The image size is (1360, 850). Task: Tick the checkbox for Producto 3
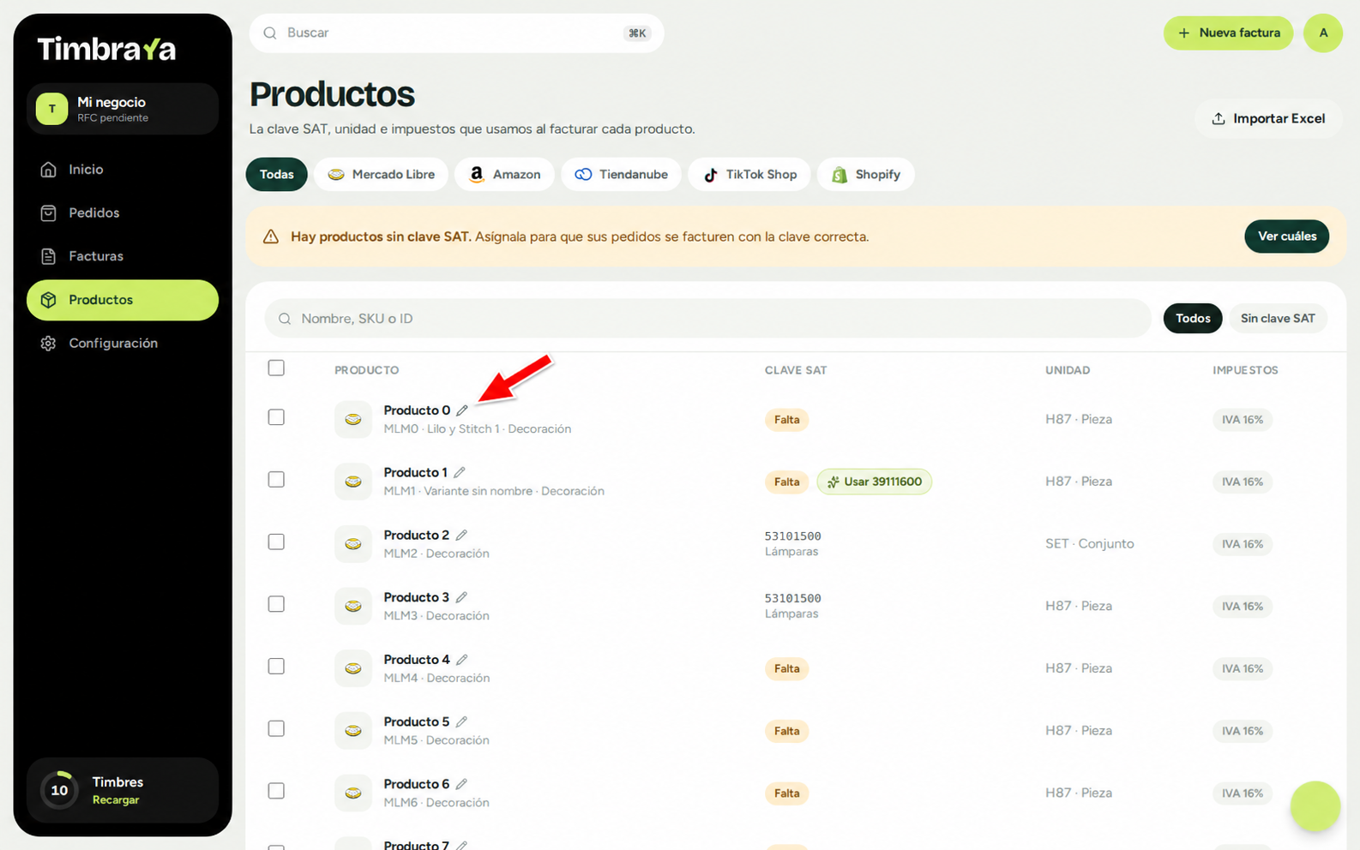pyautogui.click(x=276, y=604)
